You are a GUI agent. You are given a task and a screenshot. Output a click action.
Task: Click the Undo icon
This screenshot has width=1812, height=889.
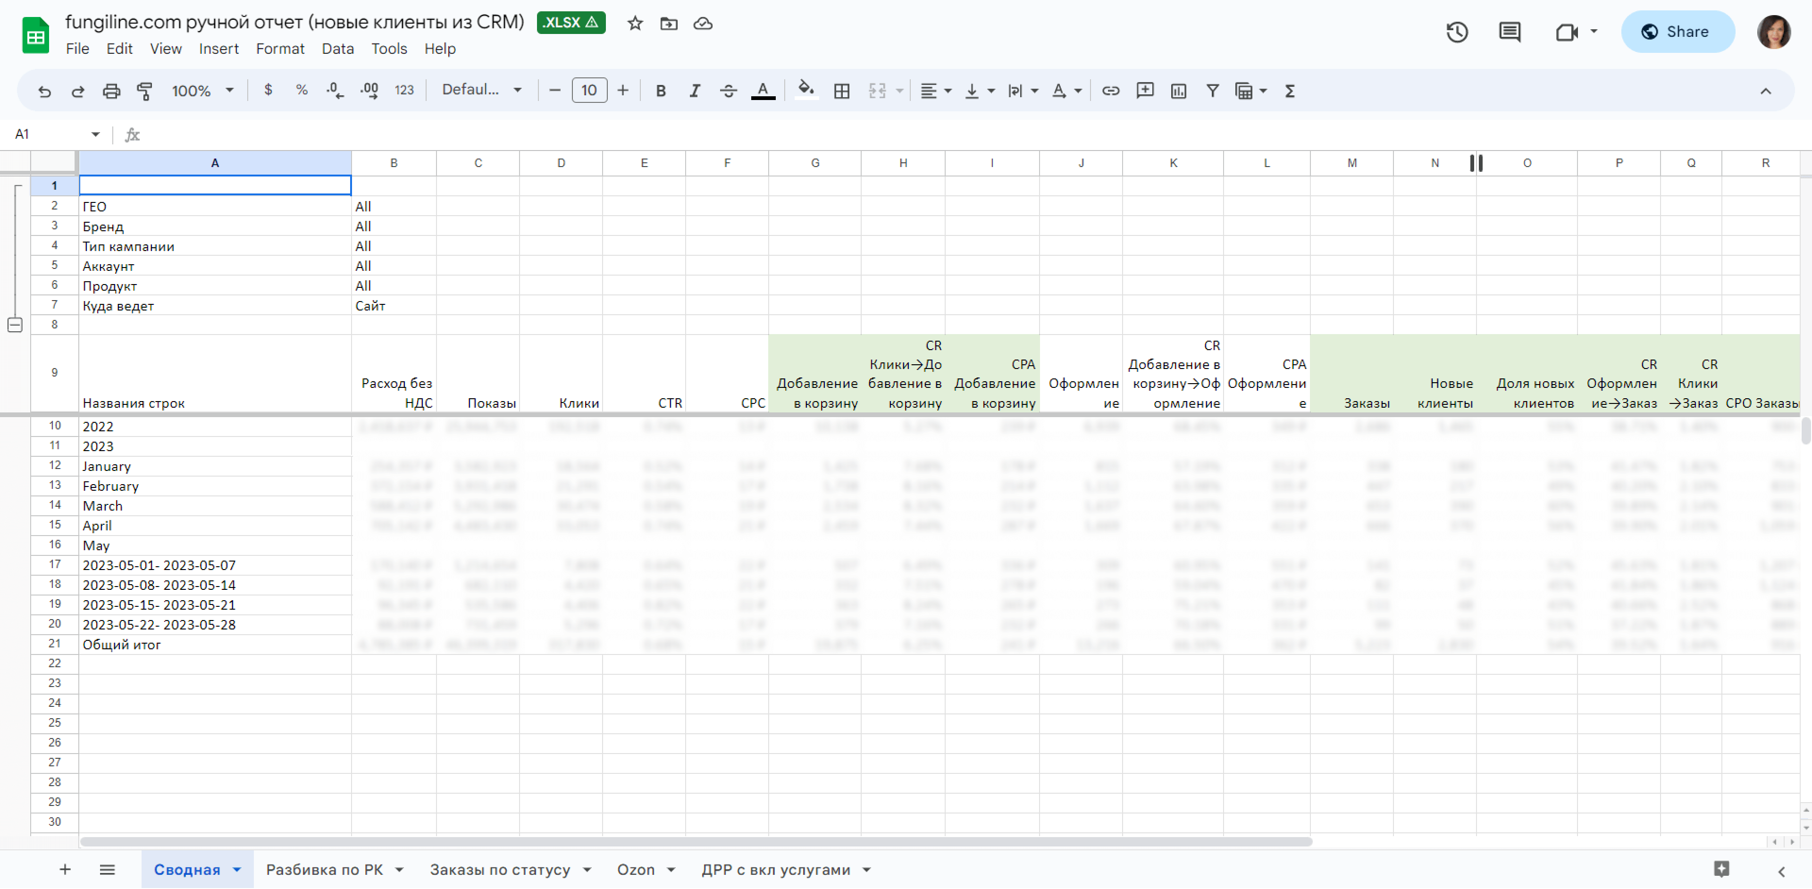[x=44, y=91]
